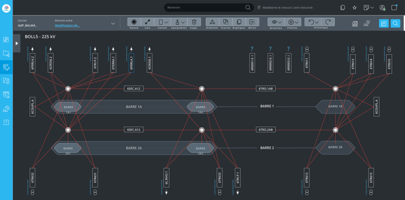The height and width of the screenshot is (200, 405).
Task: Toggle the blue notes panel button
Action: coord(384,23)
